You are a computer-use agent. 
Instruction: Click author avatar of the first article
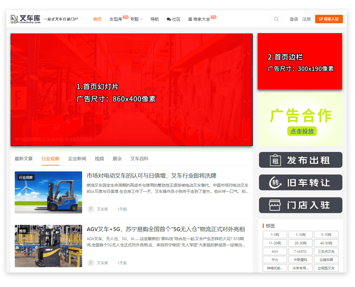click(x=91, y=209)
